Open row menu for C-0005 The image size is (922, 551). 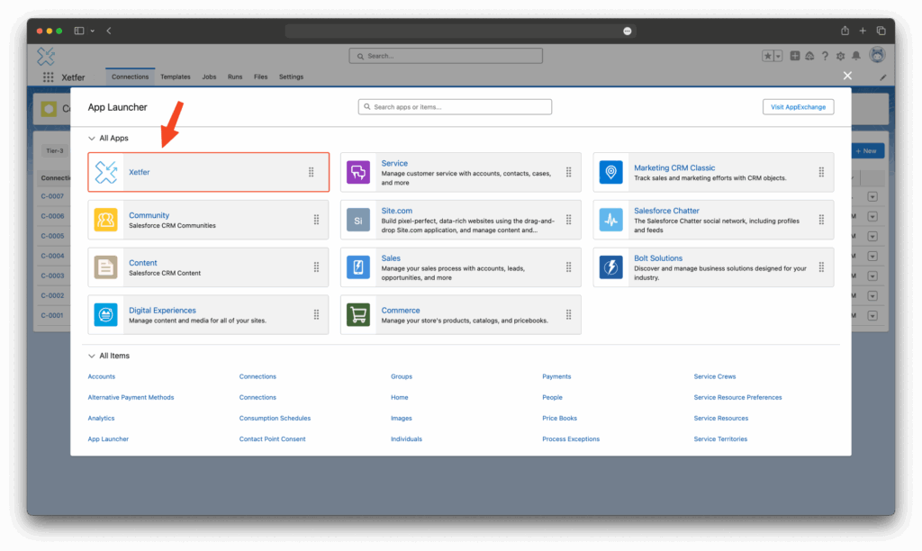pos(872,237)
